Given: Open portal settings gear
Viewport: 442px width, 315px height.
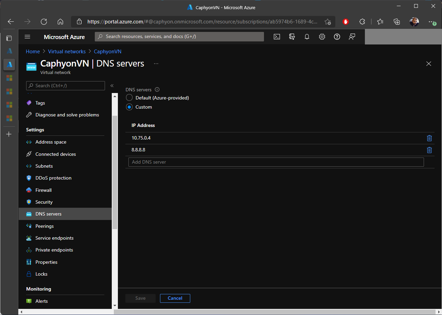Looking at the screenshot, I should tap(322, 37).
